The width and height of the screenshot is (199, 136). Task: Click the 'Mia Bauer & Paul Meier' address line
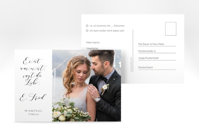151,44
